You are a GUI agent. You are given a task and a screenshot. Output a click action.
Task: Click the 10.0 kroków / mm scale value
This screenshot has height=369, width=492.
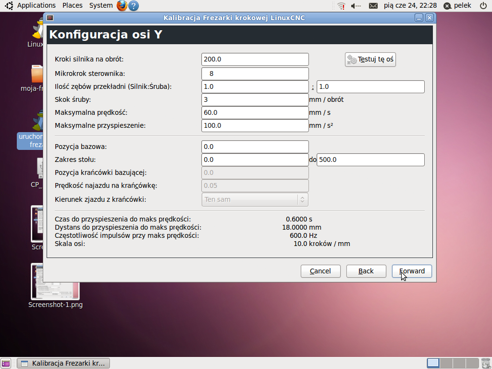(321, 244)
